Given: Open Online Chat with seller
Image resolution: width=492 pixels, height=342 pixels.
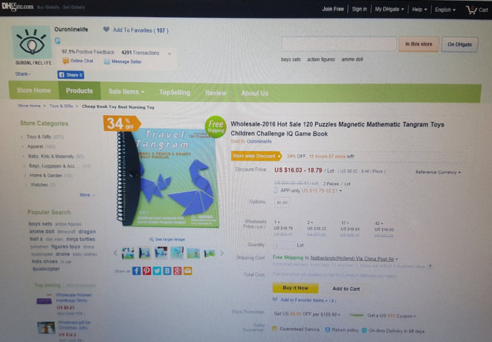Looking at the screenshot, I should 78,61.
